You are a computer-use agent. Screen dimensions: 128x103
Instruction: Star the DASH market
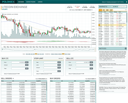click(x=99, y=32)
